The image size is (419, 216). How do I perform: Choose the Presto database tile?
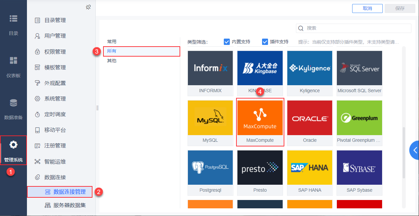coord(260,173)
